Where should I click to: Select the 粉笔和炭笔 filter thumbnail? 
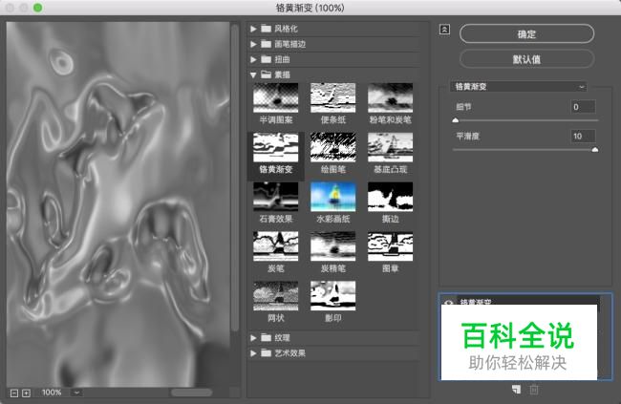pyautogui.click(x=390, y=97)
